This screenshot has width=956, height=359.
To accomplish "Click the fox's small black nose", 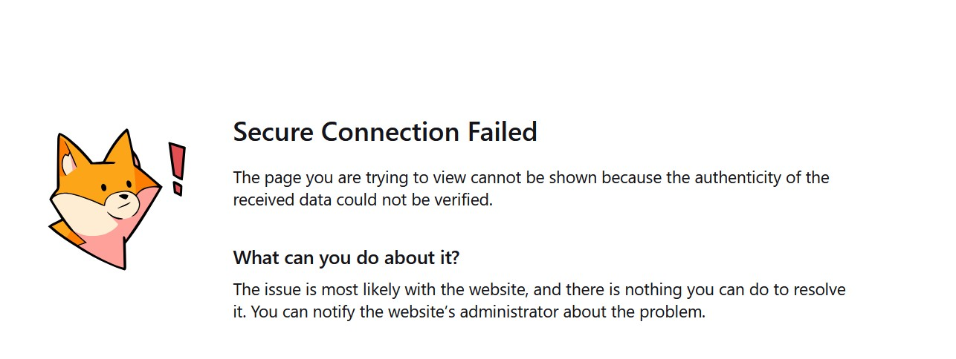I will (123, 198).
